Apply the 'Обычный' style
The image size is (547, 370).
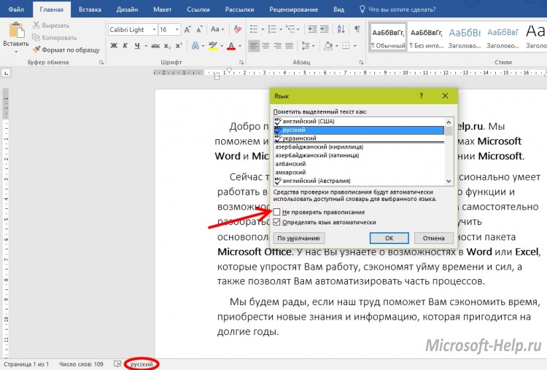[388, 37]
